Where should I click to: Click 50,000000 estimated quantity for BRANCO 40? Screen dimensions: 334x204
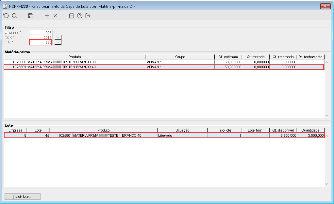point(228,67)
